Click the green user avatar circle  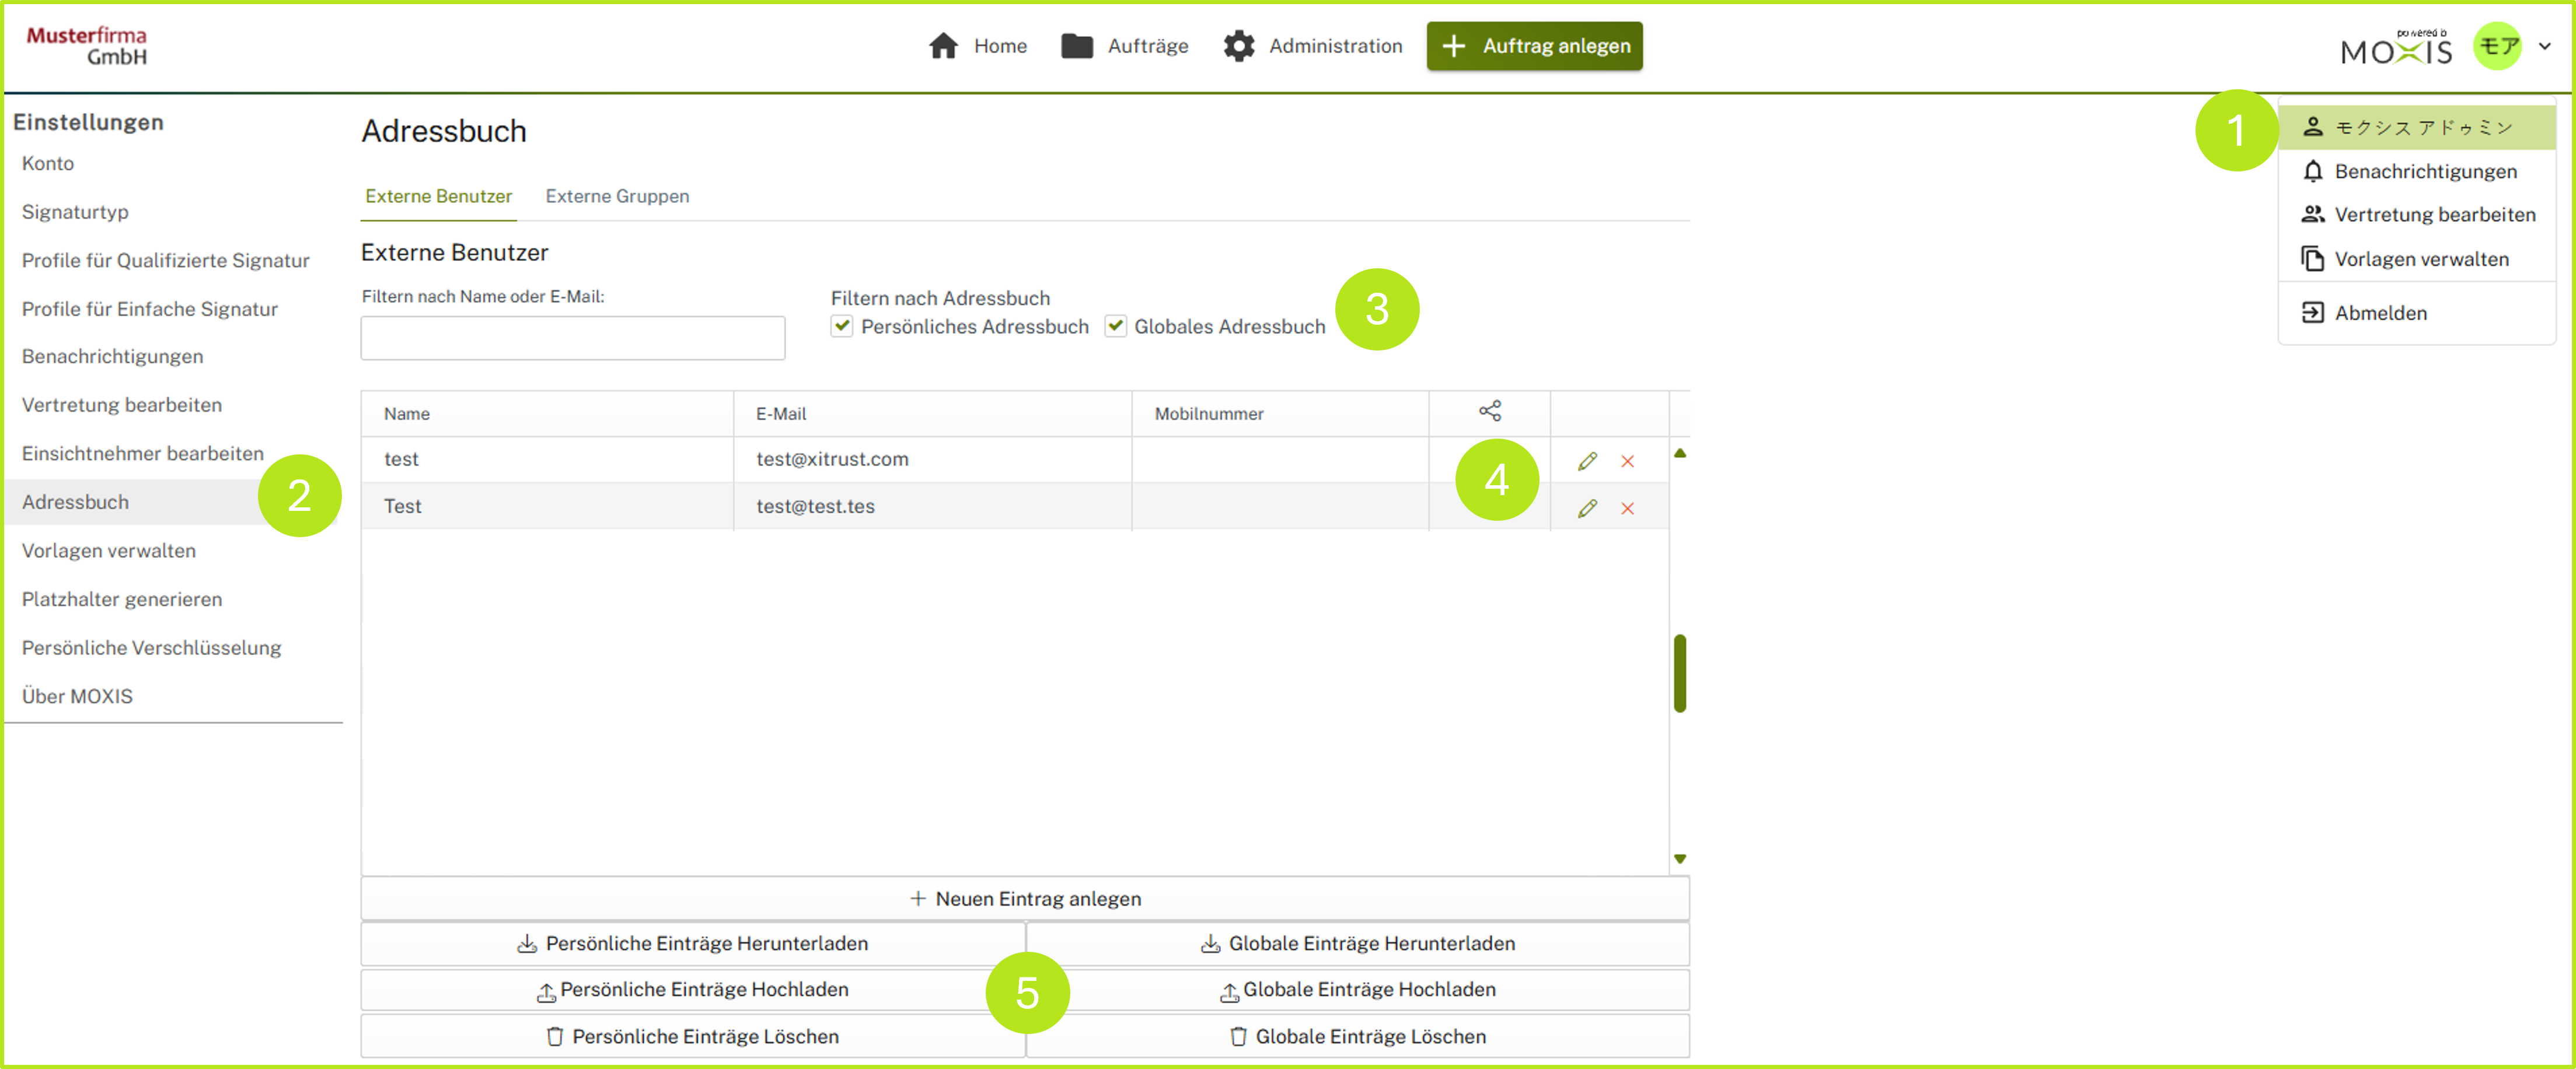[2497, 46]
